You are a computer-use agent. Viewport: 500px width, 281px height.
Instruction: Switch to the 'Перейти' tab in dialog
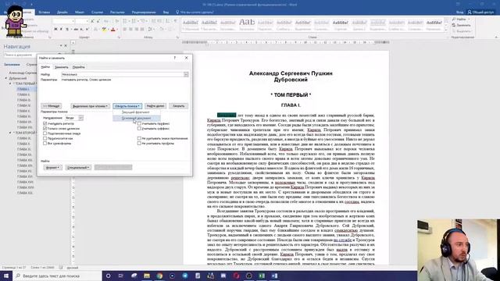pyautogui.click(x=79, y=67)
